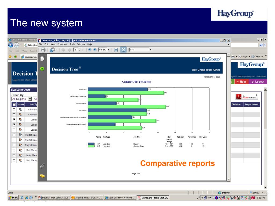Open the View menu in Adobe Reader
Screen dimensions: 275x206
53,45
